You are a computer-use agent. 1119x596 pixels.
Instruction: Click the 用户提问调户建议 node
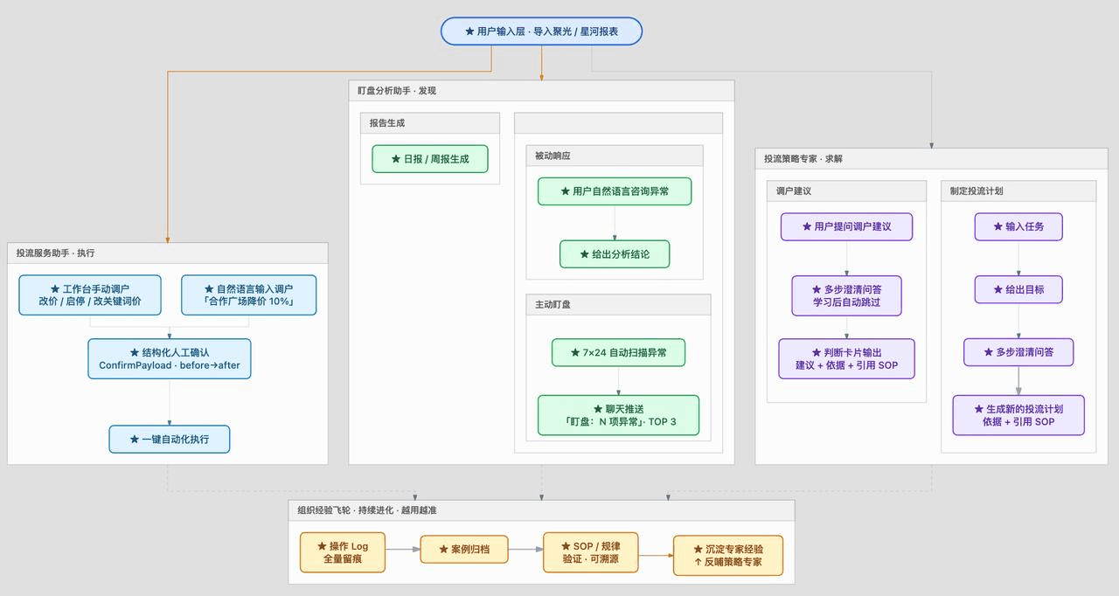click(846, 226)
